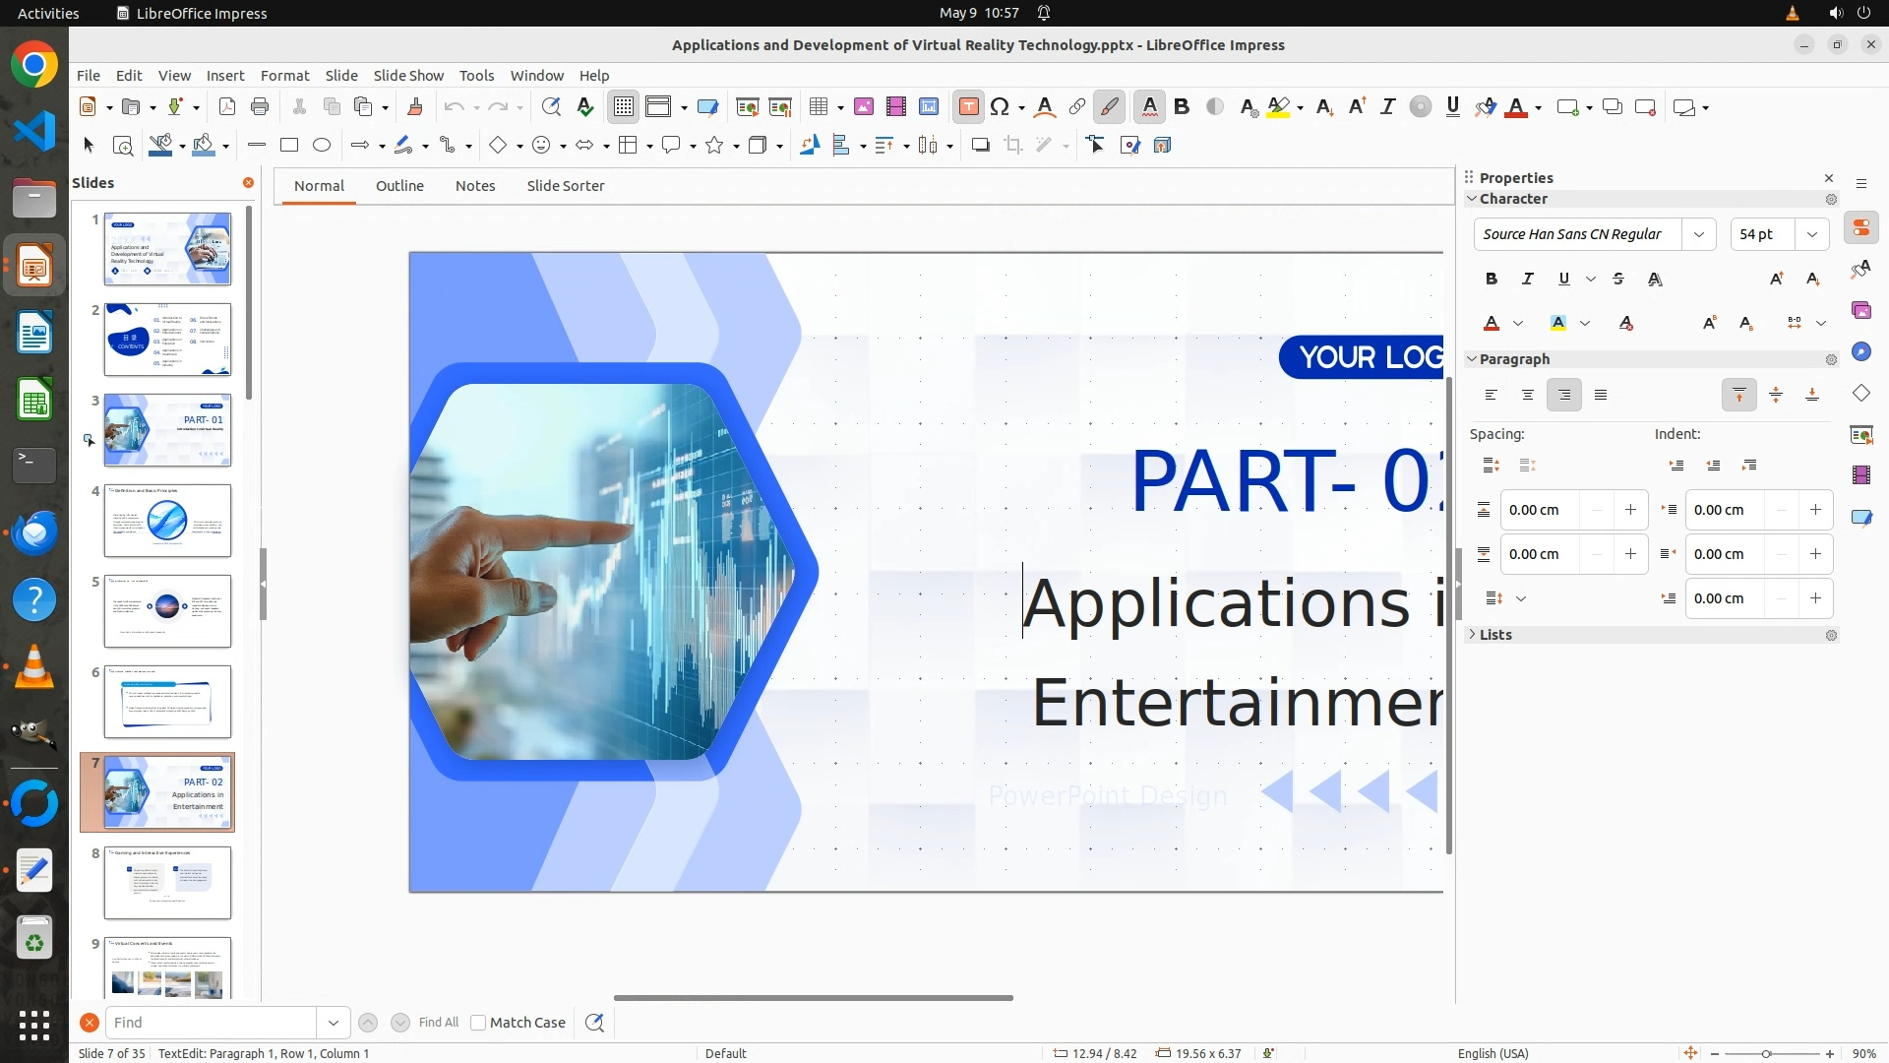Screen dimensions: 1889x1063
Task: Select the Ellipse drawing tool
Action: (322, 146)
